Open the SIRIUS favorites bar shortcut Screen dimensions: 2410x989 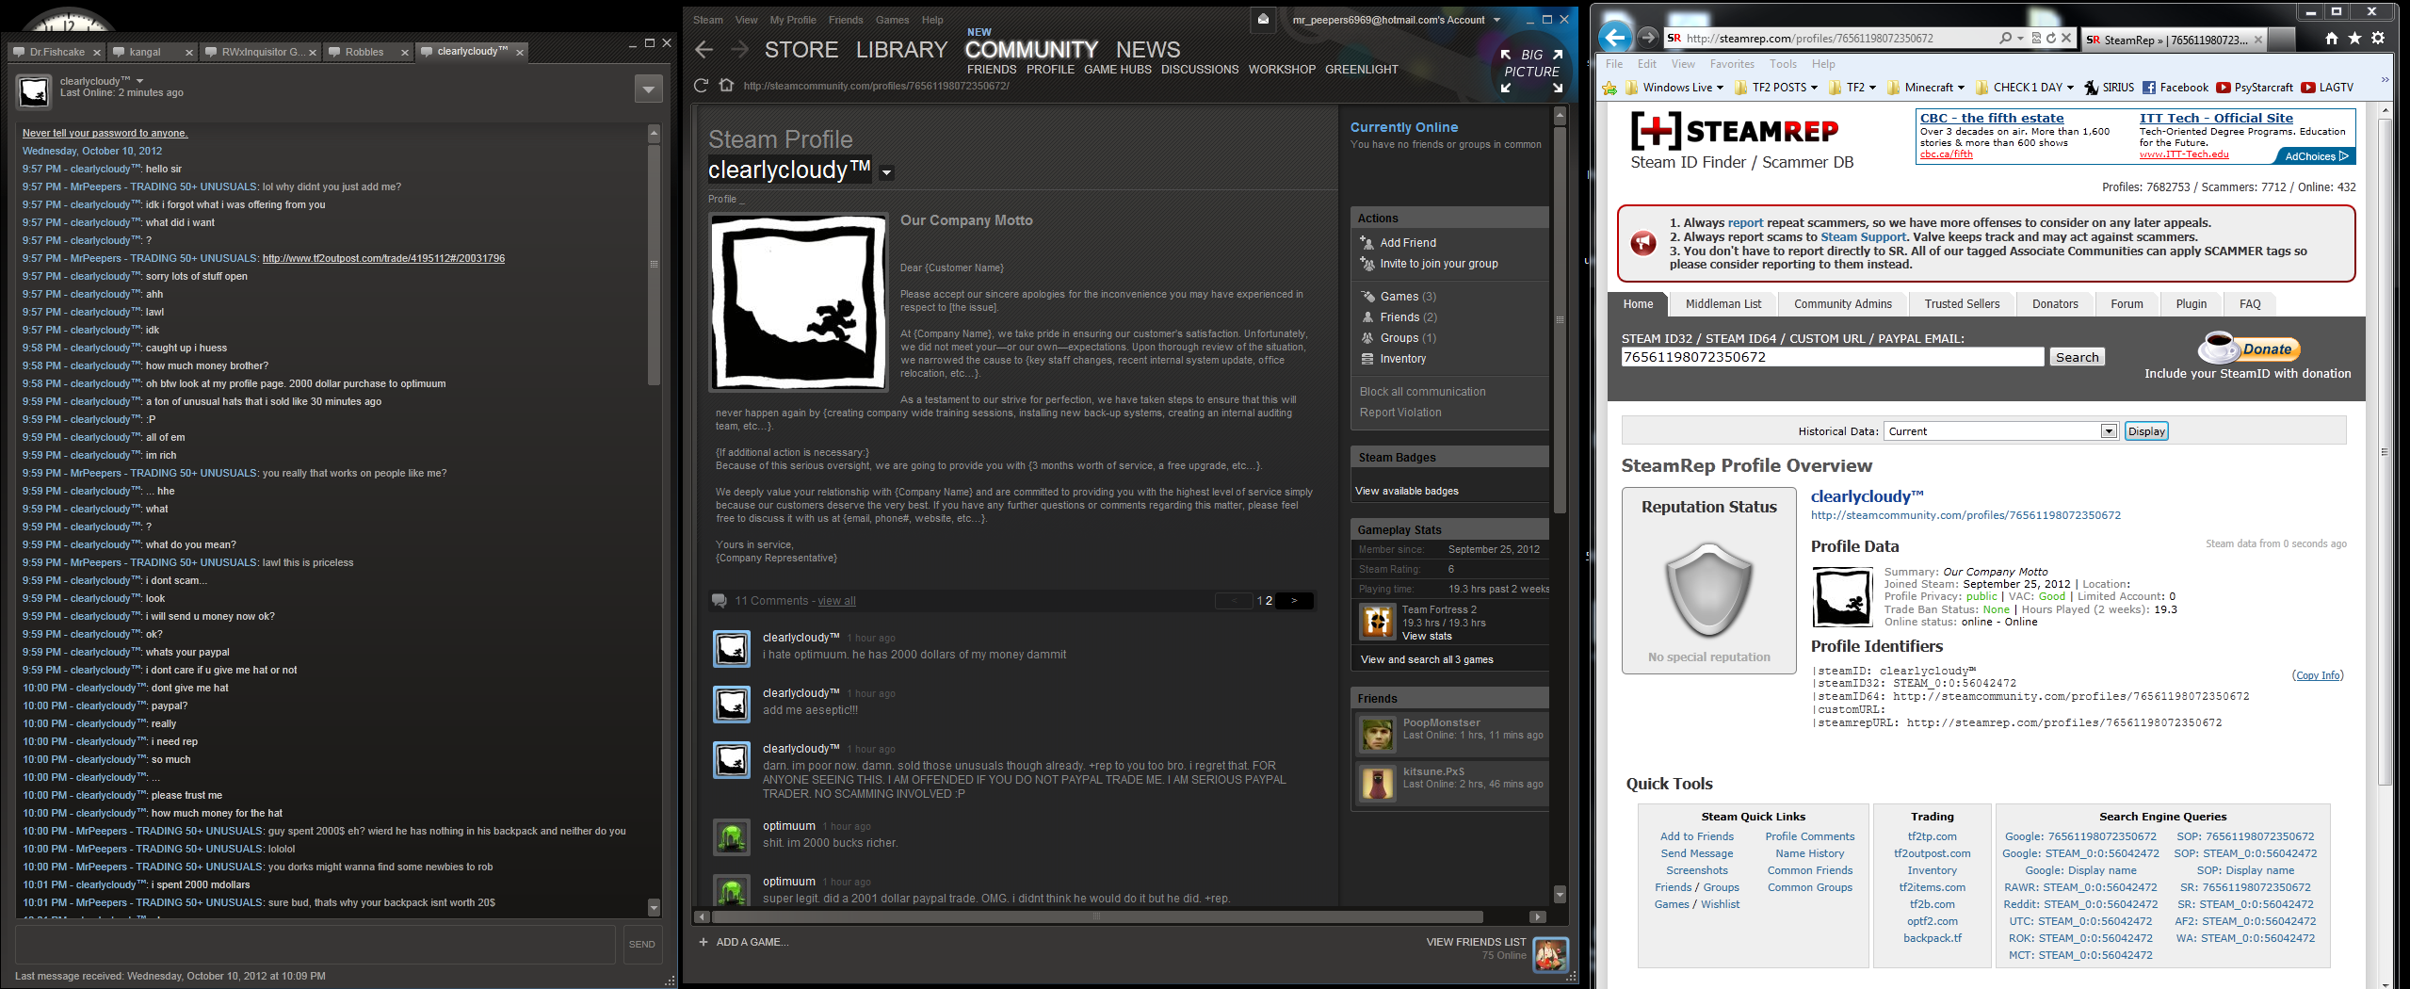tap(2109, 88)
